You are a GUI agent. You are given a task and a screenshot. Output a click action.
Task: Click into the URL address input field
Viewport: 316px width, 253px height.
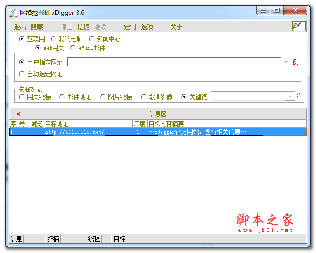pyautogui.click(x=174, y=62)
